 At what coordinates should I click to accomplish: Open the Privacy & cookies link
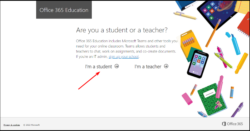click(12, 125)
